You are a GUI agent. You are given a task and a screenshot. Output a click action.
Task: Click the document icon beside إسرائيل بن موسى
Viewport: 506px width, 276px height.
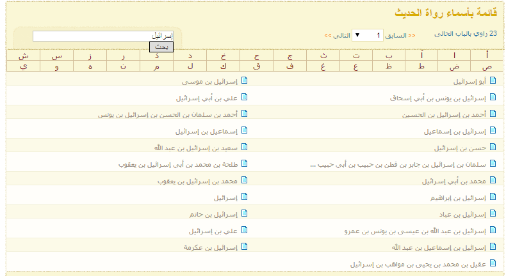coord(243,81)
